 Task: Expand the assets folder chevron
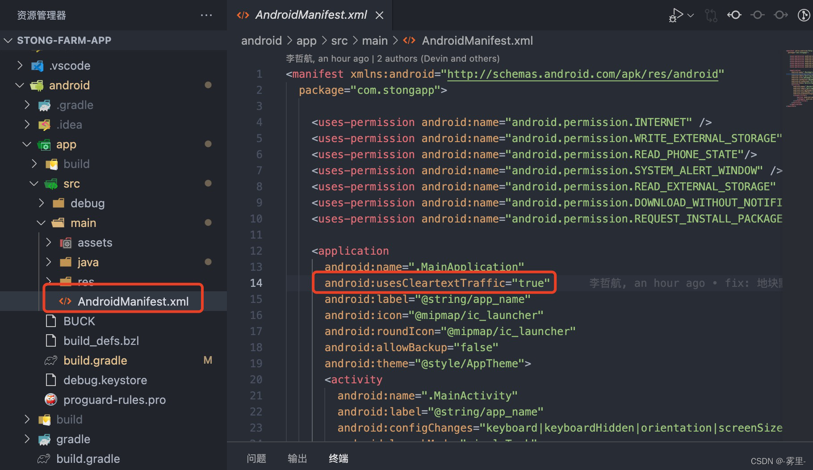click(48, 243)
